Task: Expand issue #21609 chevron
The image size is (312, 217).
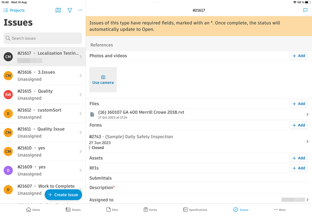Action: coord(81,171)
